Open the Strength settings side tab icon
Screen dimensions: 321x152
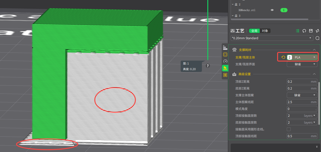click(225, 54)
